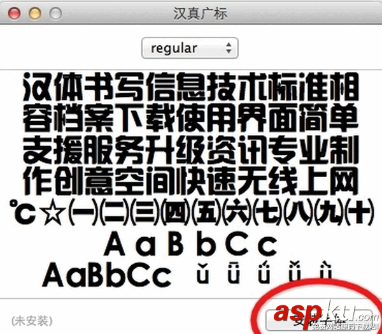Click the "(未安装)" status text
382x334 pixels.
coord(32,321)
